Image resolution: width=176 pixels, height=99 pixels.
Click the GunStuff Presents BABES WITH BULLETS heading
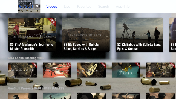pos(36,88)
